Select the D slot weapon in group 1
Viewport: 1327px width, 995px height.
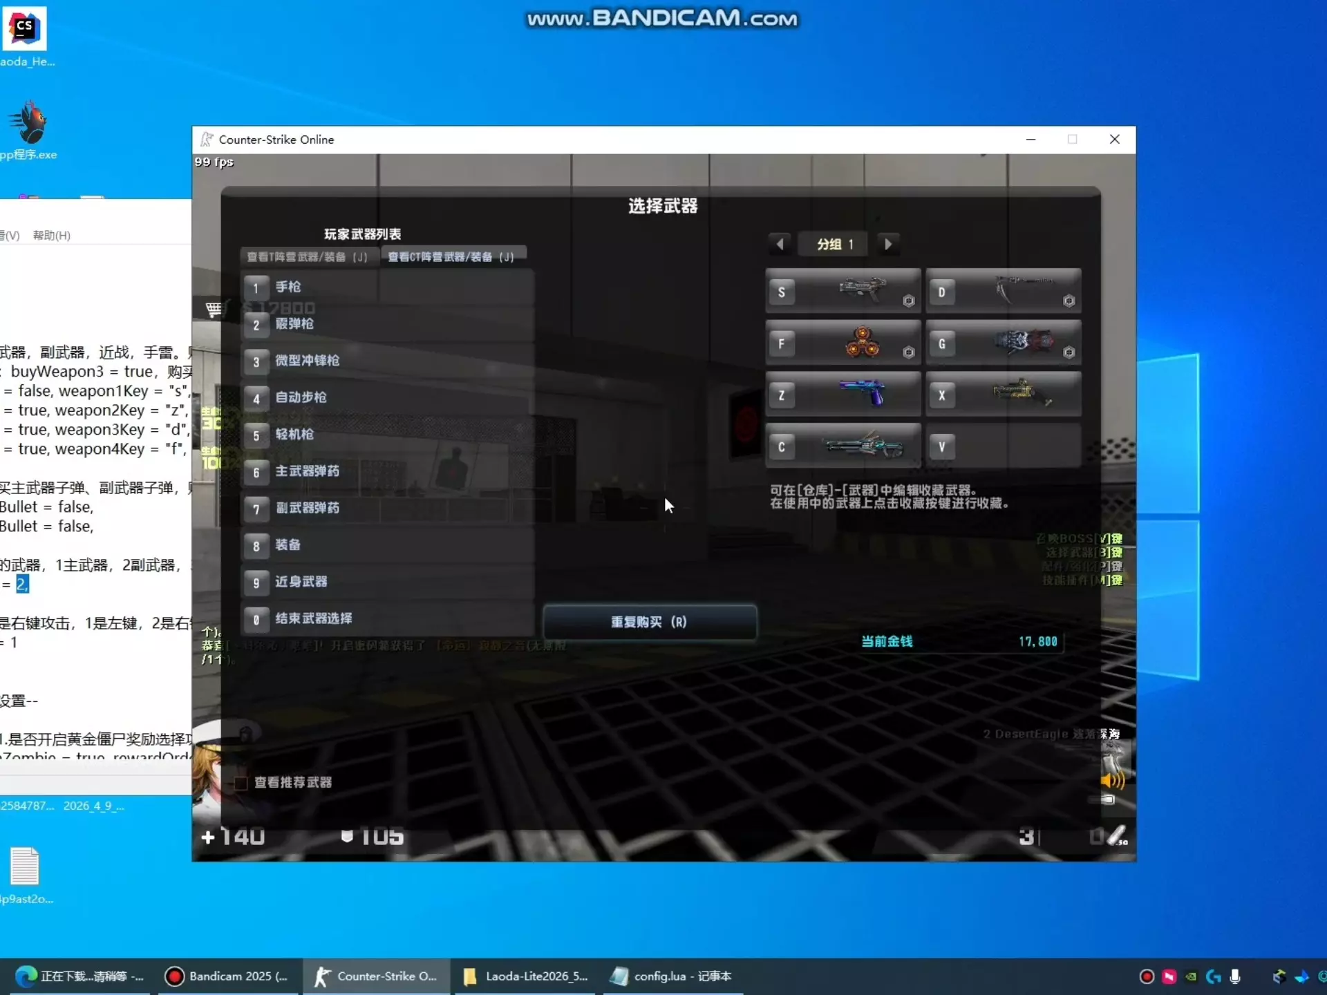pos(1003,291)
